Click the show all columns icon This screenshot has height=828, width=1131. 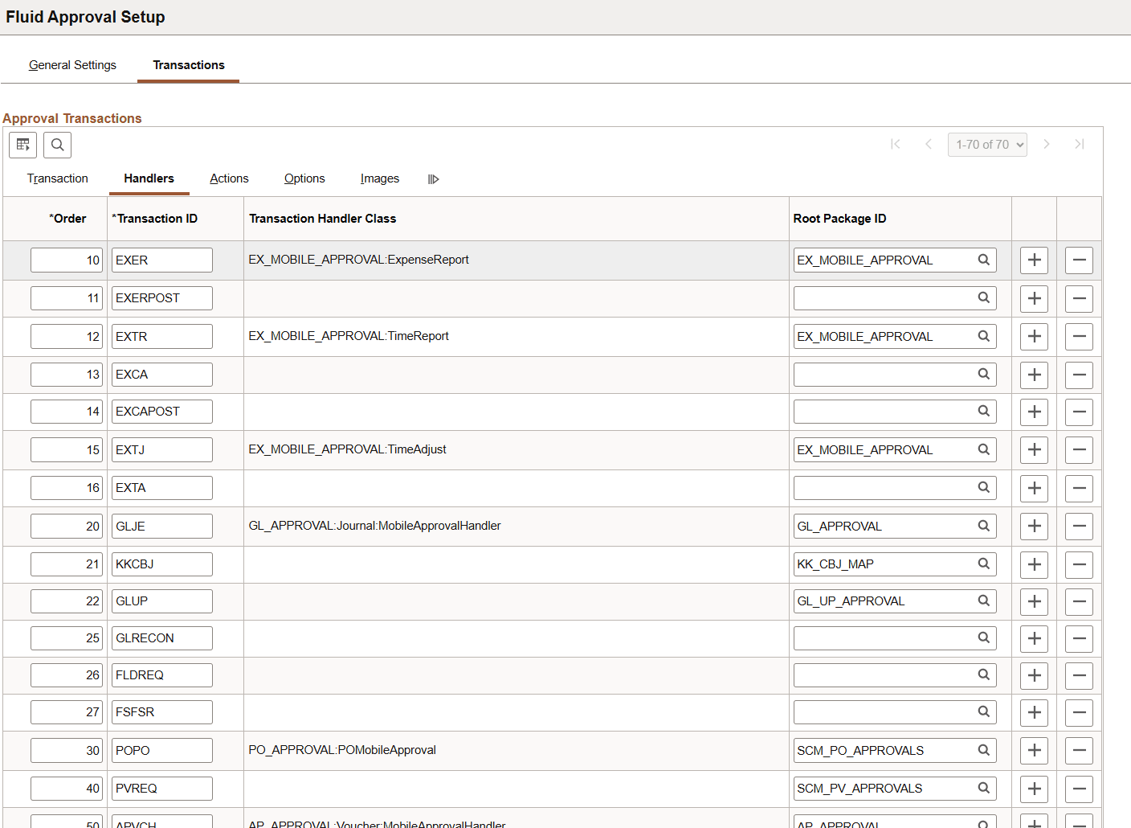[x=433, y=178]
